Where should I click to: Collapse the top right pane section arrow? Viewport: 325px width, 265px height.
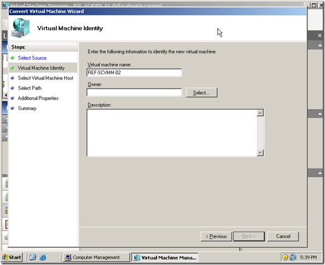click(320, 45)
